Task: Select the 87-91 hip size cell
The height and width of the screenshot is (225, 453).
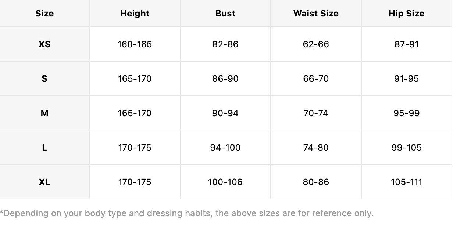Action: [407, 44]
